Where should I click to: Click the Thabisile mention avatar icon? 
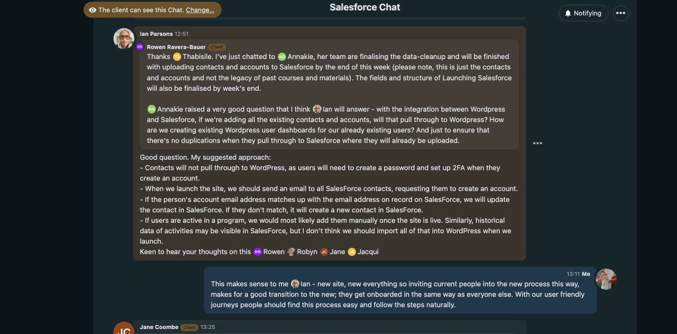pyautogui.click(x=177, y=57)
